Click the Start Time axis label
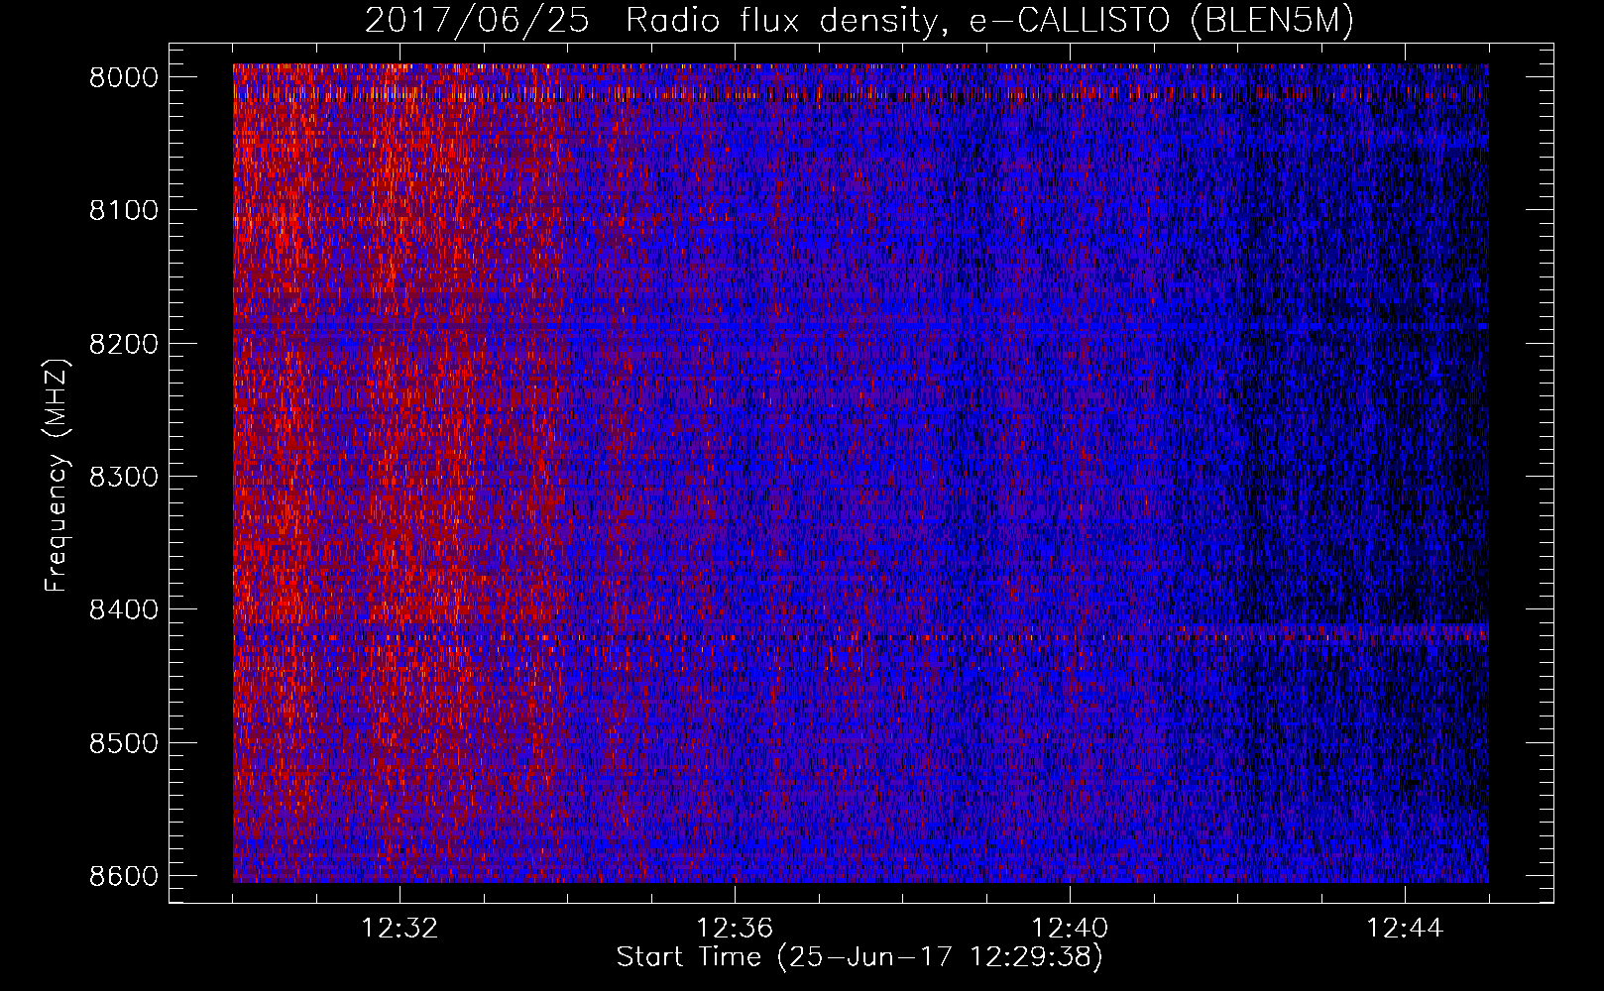 (859, 957)
